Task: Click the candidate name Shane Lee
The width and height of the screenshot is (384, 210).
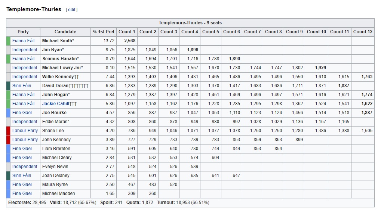Action: [53, 131]
